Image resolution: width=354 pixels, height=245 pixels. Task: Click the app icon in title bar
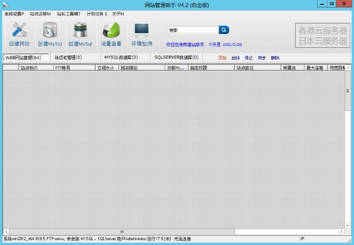[x=5, y=5]
